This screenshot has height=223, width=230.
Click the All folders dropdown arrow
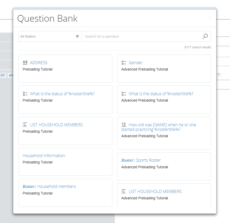[x=77, y=37]
